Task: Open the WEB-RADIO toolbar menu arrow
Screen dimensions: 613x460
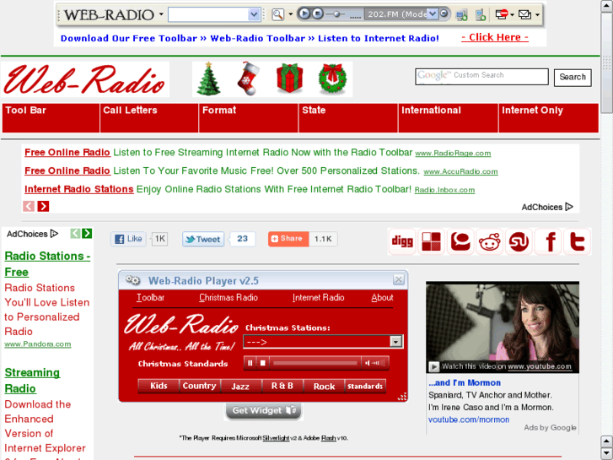Action: (x=161, y=14)
